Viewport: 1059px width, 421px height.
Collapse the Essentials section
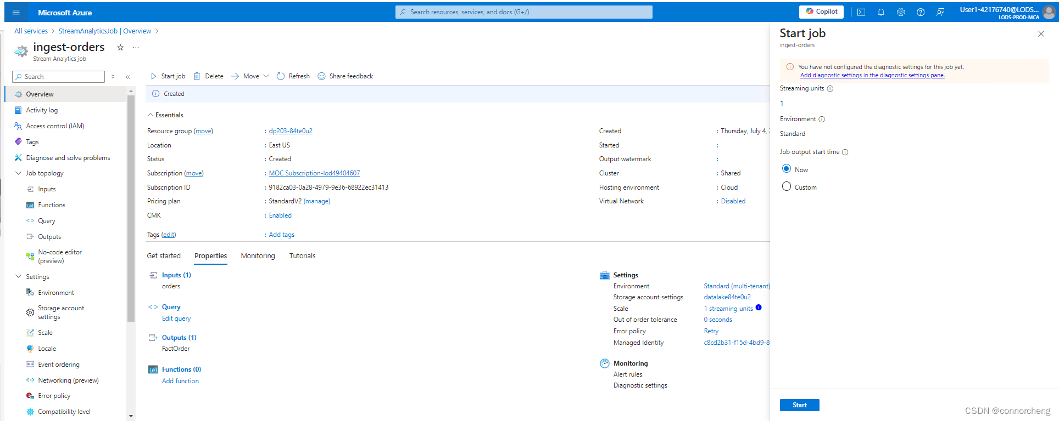(151, 115)
